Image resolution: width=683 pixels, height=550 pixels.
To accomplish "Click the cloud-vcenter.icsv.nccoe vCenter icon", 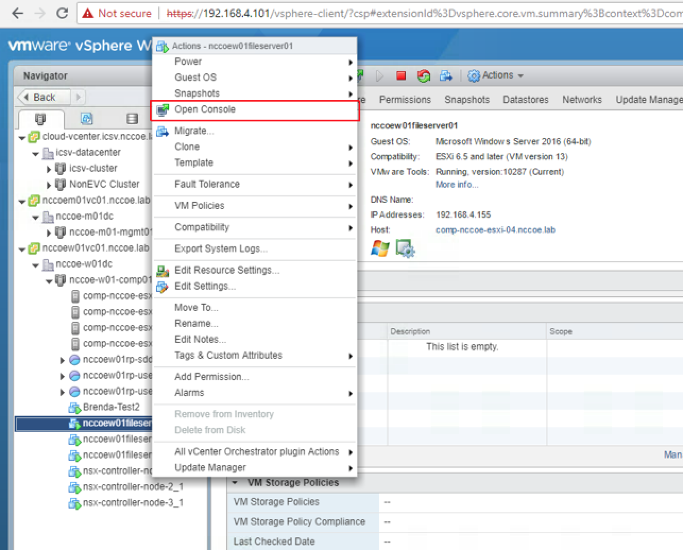I will pos(34,137).
